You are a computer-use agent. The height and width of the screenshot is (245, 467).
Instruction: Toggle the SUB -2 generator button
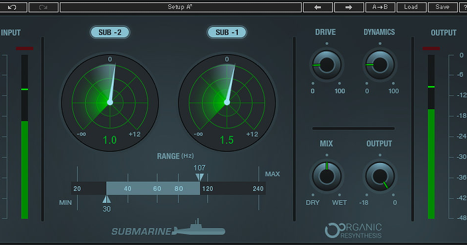tap(110, 32)
